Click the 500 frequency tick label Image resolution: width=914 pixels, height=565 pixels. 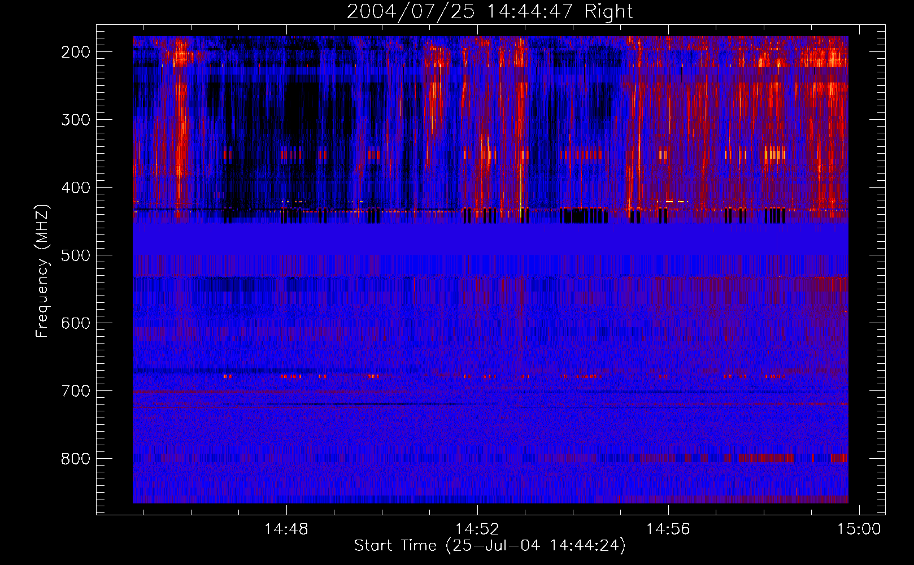[76, 255]
